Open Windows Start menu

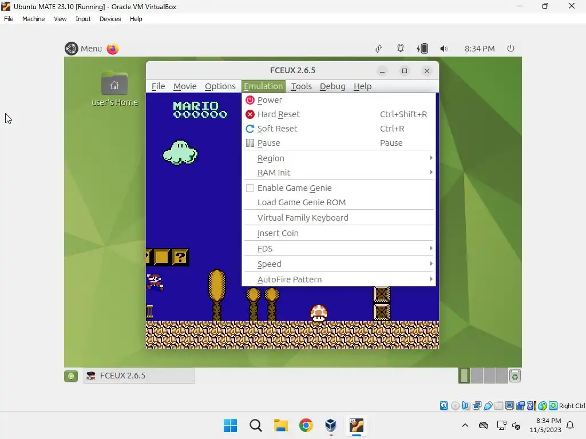[x=230, y=425]
